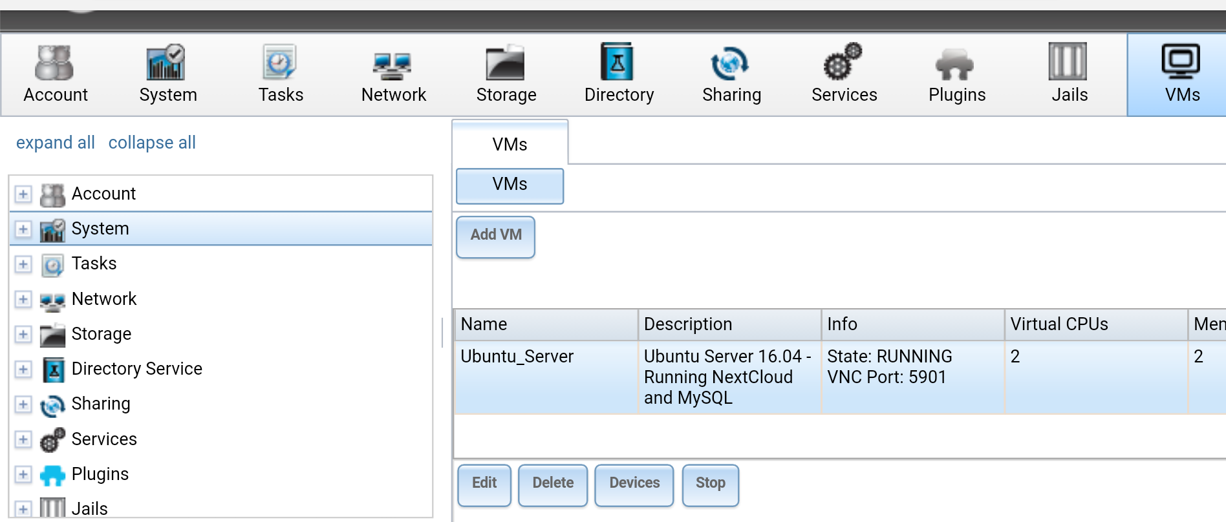Open Account in the top toolbar
Image resolution: width=1226 pixels, height=522 pixels.
coord(56,74)
